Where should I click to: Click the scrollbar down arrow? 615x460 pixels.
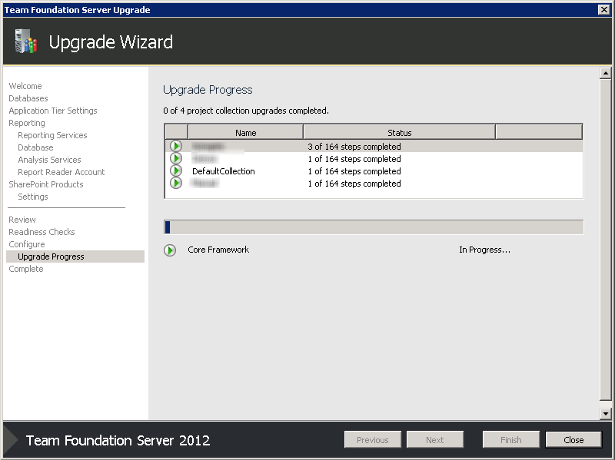coord(606,413)
